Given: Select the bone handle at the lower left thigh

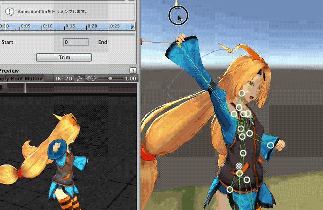Looking at the screenshot, I should point(230,189).
